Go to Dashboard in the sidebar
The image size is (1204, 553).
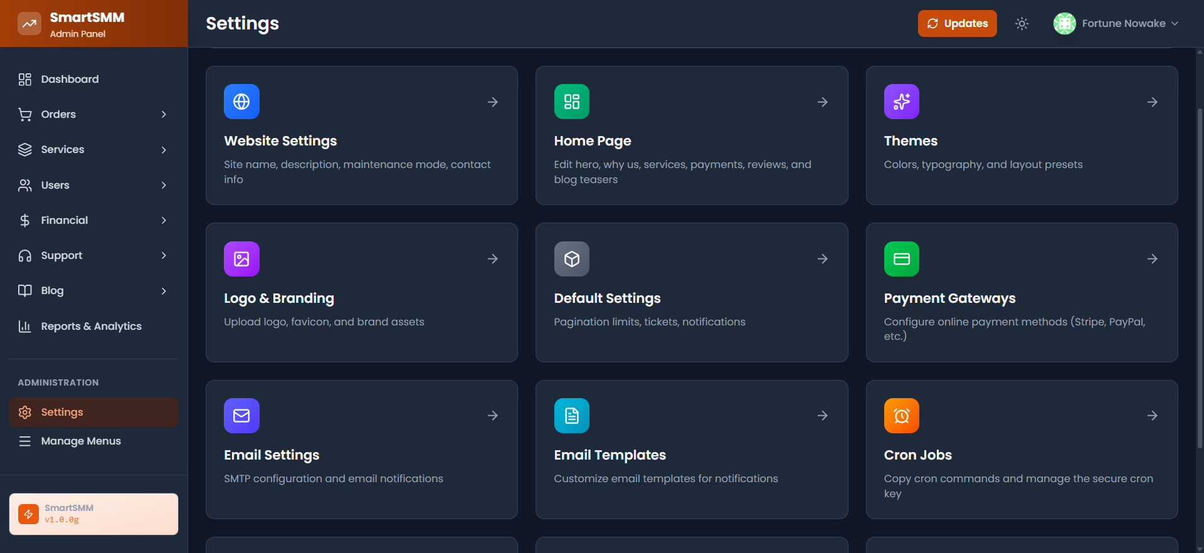pyautogui.click(x=70, y=79)
